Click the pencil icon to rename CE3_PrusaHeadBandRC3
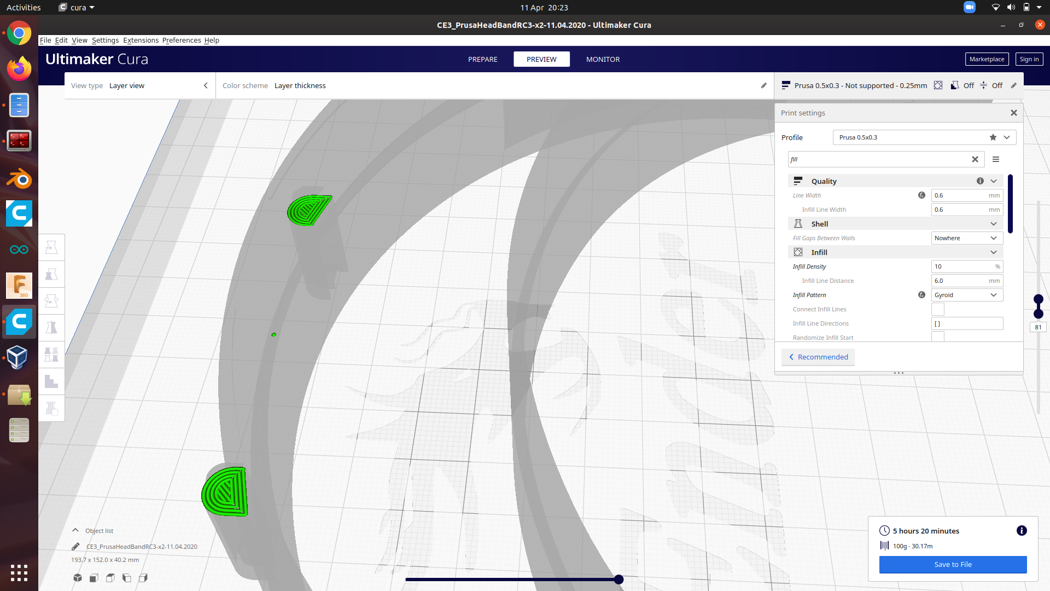This screenshot has width=1050, height=591. pos(75,546)
